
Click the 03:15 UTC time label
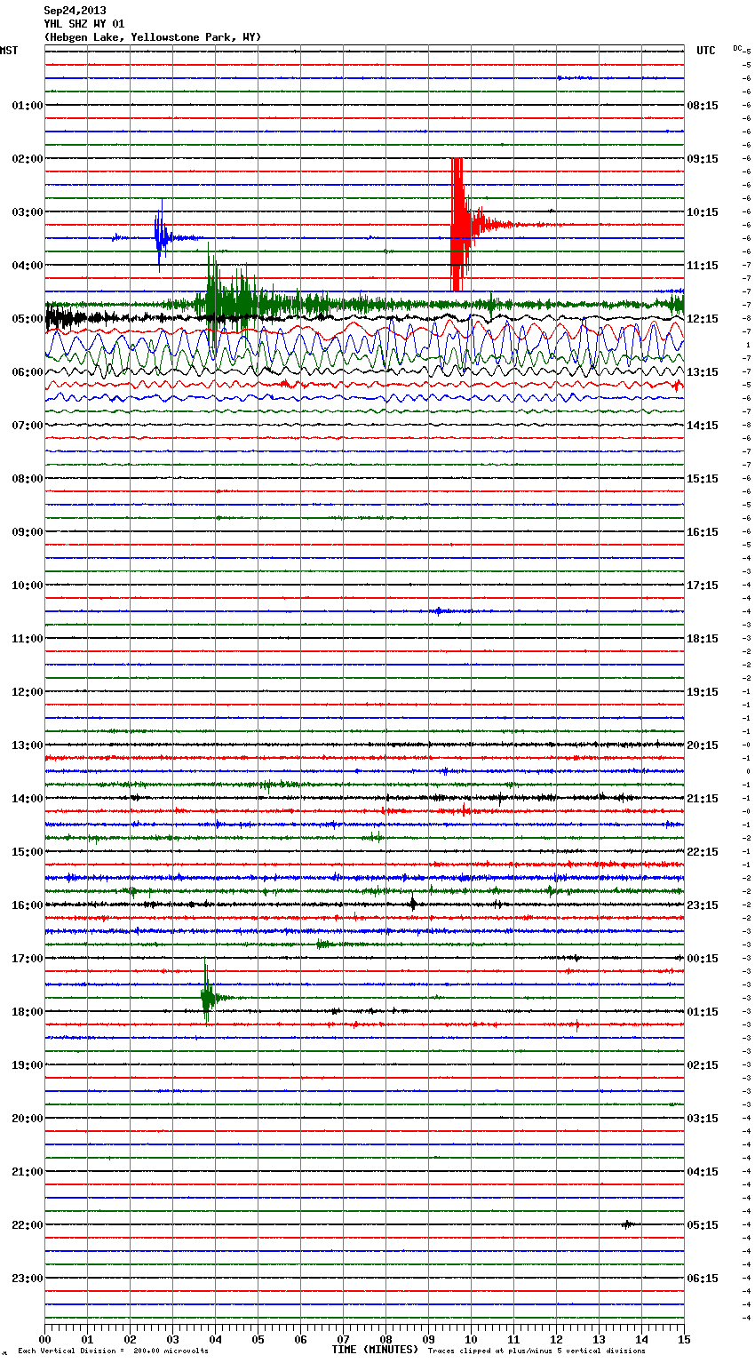(703, 1119)
